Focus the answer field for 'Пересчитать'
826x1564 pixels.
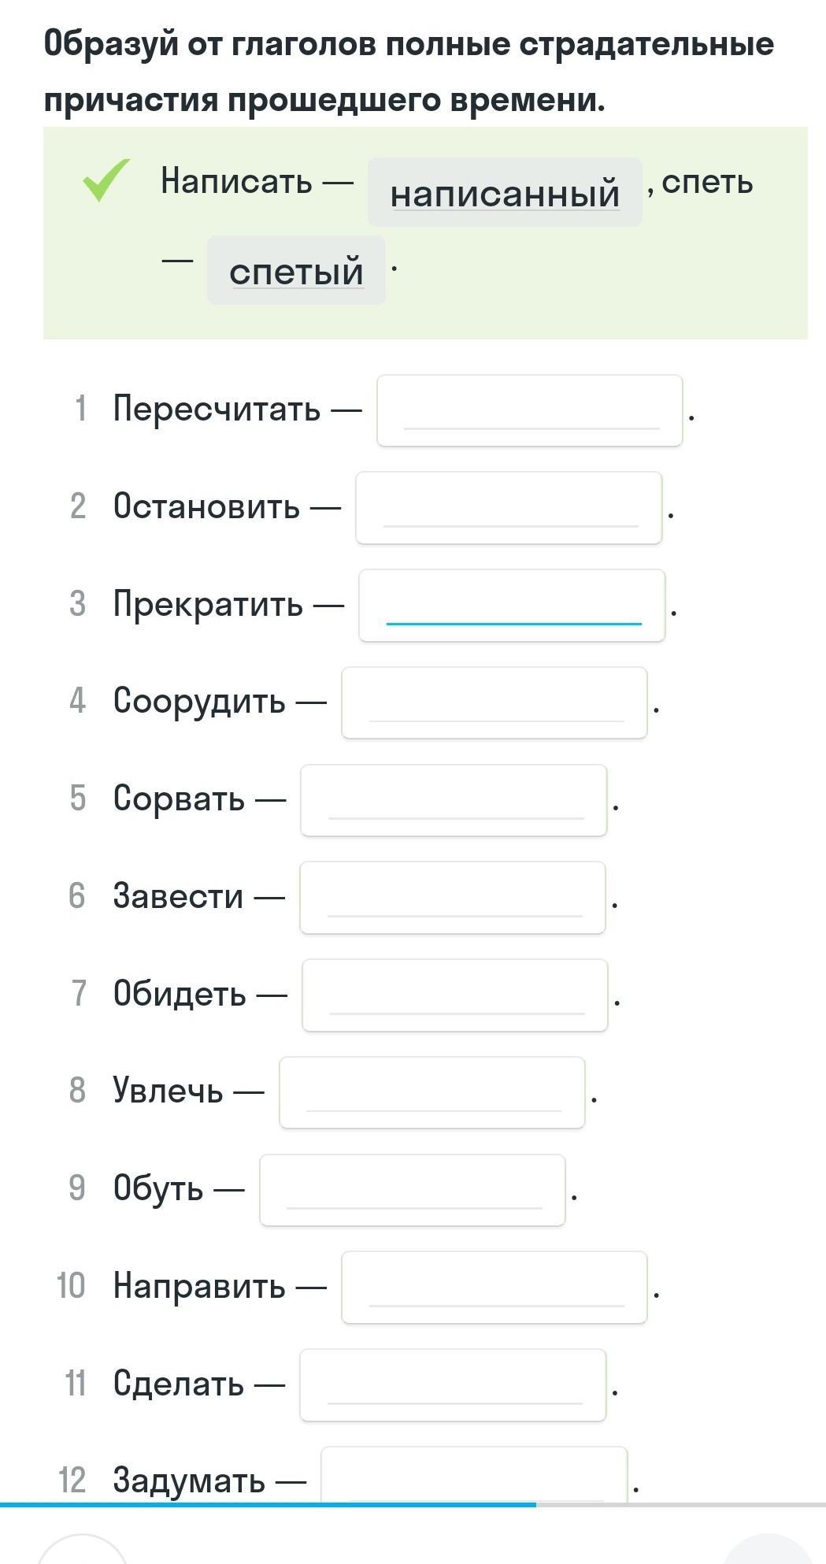coord(530,411)
